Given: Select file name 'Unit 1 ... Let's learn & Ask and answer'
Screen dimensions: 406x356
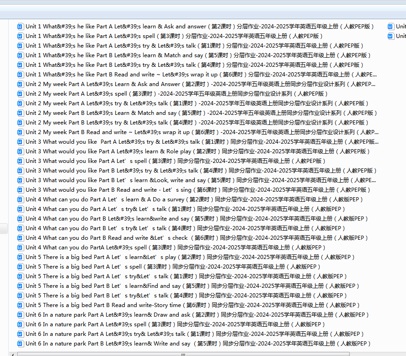Looking at the screenshot, I should (x=200, y=27).
